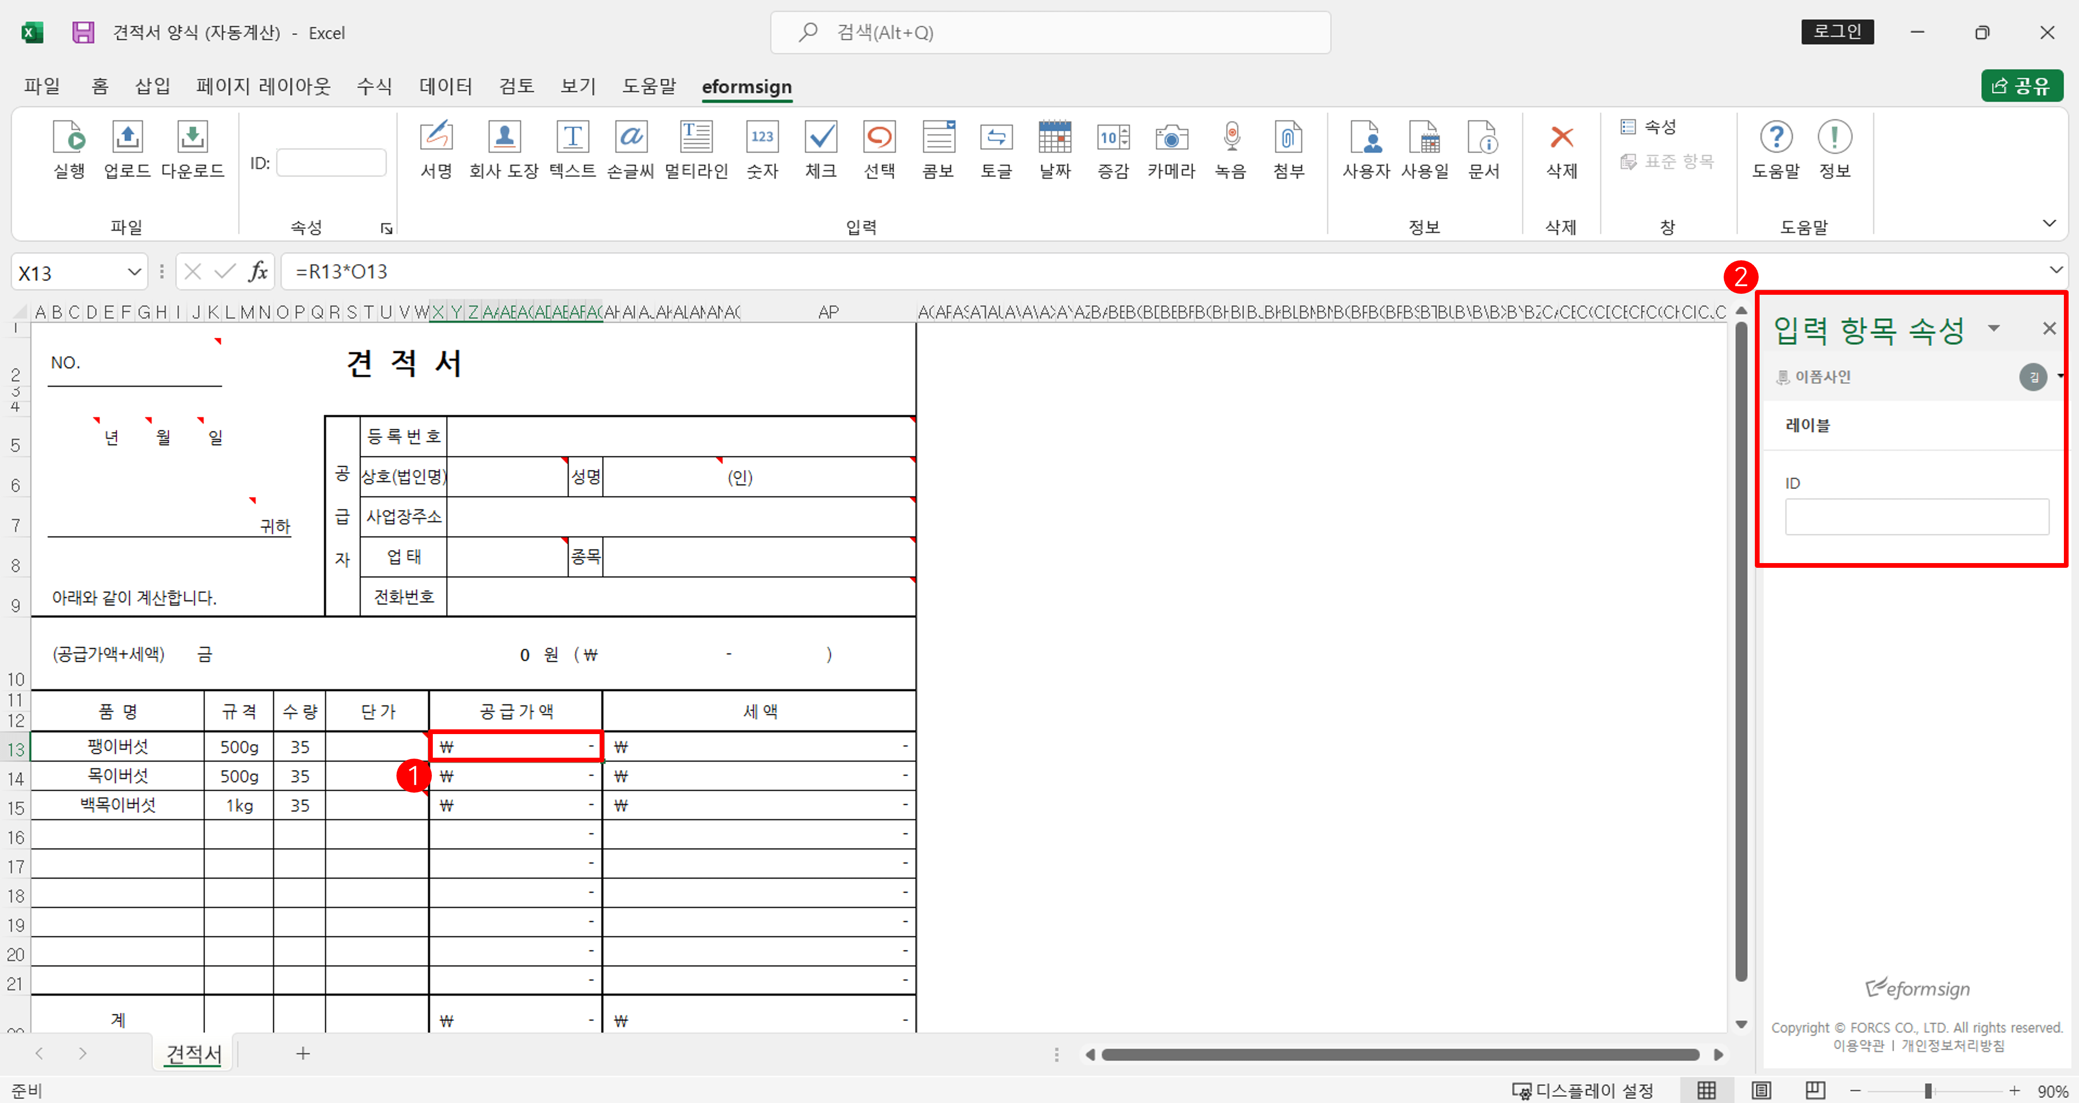Insert User (사용자) info field
Screen dimensions: 2079x1103
[1366, 149]
